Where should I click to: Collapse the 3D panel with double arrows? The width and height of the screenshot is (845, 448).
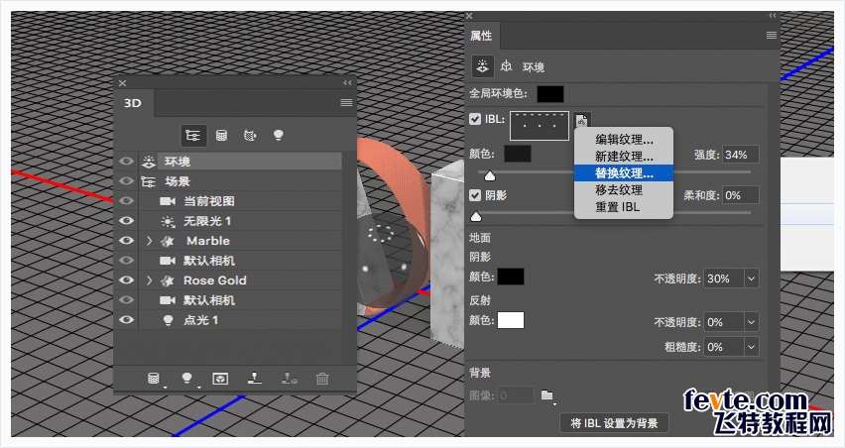click(x=347, y=83)
